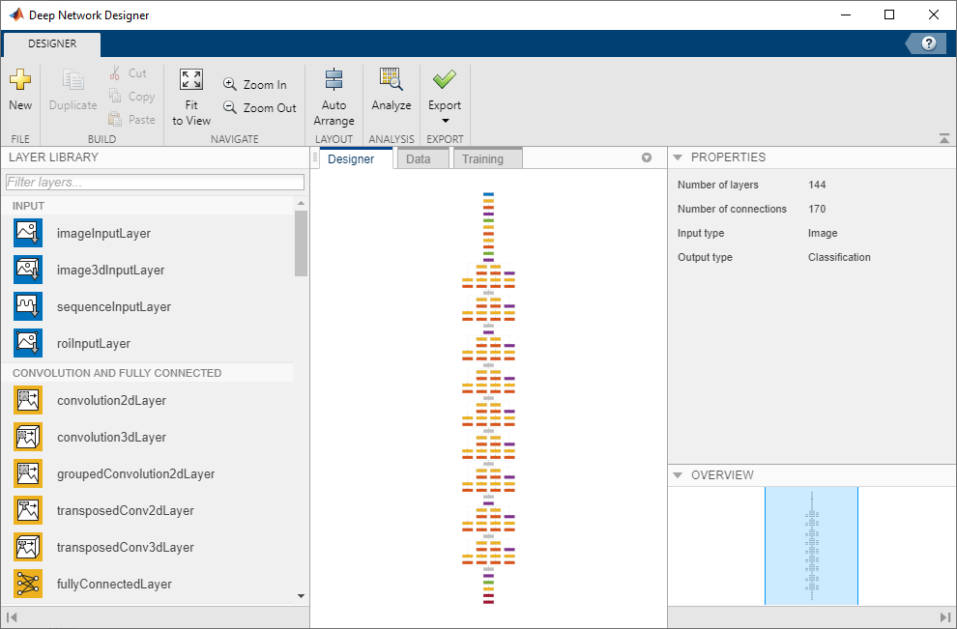The image size is (957, 629).
Task: Collapse the toolstrip ribbon arrow
Action: click(944, 139)
